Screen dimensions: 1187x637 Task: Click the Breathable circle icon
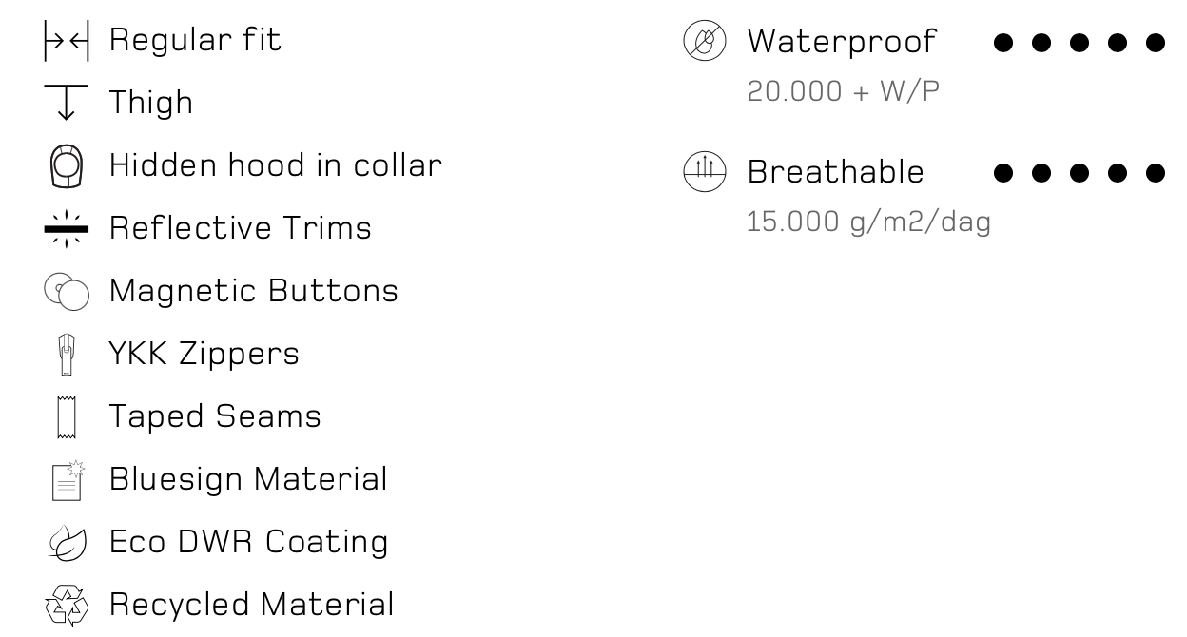(705, 173)
